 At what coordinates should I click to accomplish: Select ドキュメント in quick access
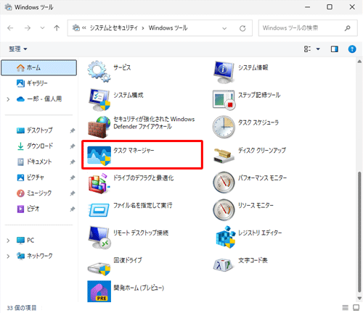[39, 162]
